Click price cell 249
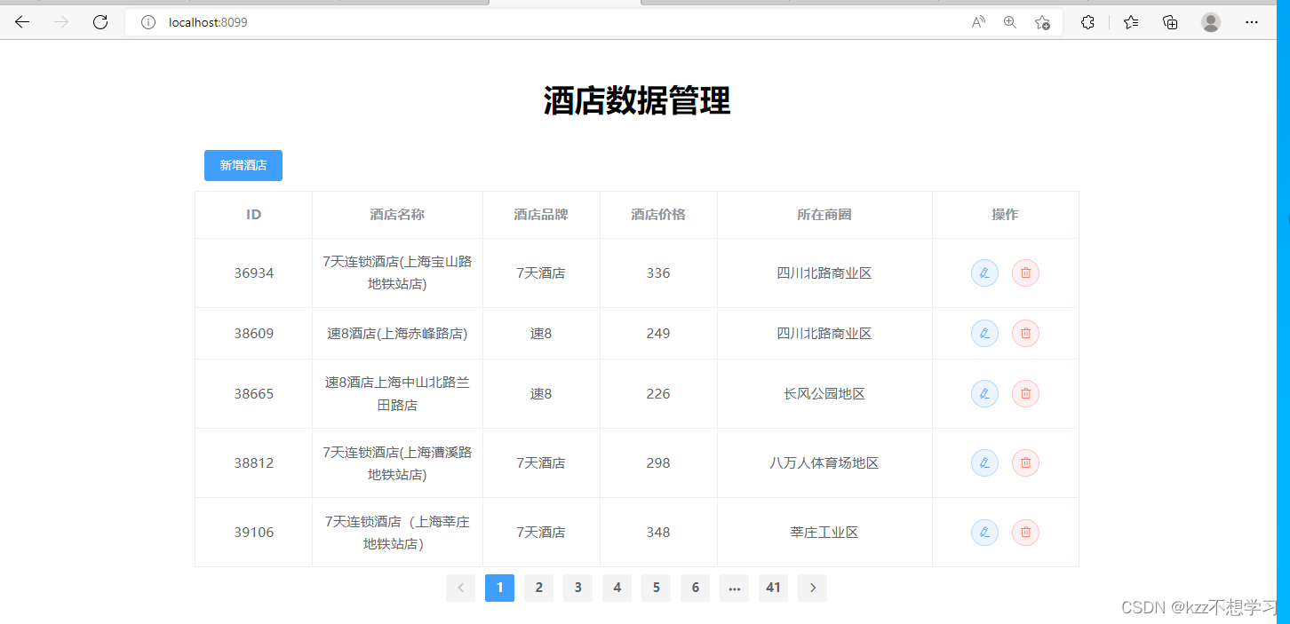Image resolution: width=1290 pixels, height=624 pixels. tap(658, 334)
